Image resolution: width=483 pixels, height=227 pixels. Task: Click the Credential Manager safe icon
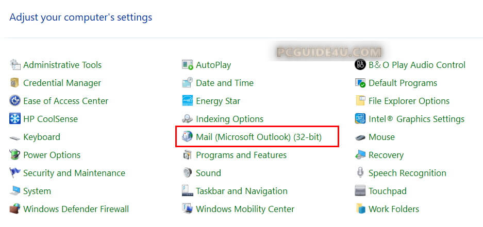[15, 83]
